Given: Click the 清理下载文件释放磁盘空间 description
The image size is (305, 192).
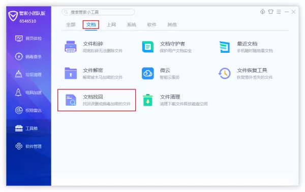Looking at the screenshot, I should (x=184, y=104).
